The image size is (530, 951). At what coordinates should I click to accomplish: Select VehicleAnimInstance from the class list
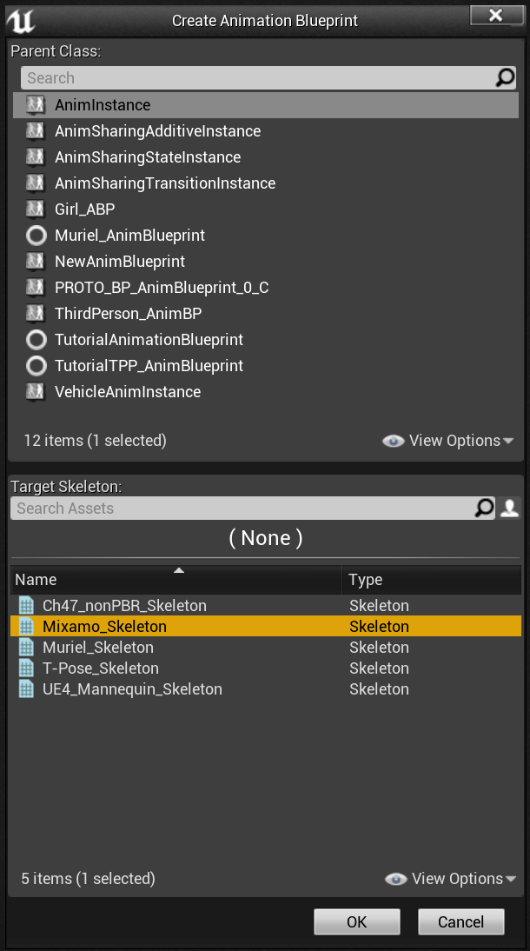coord(266,392)
